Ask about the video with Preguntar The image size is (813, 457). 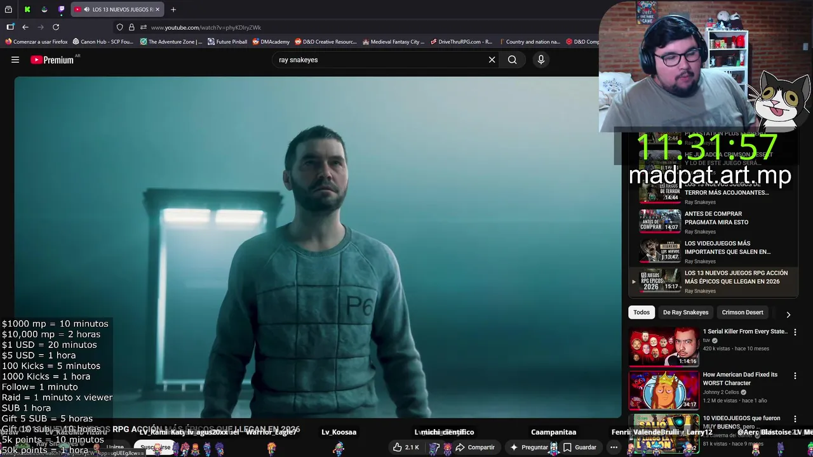click(x=528, y=447)
